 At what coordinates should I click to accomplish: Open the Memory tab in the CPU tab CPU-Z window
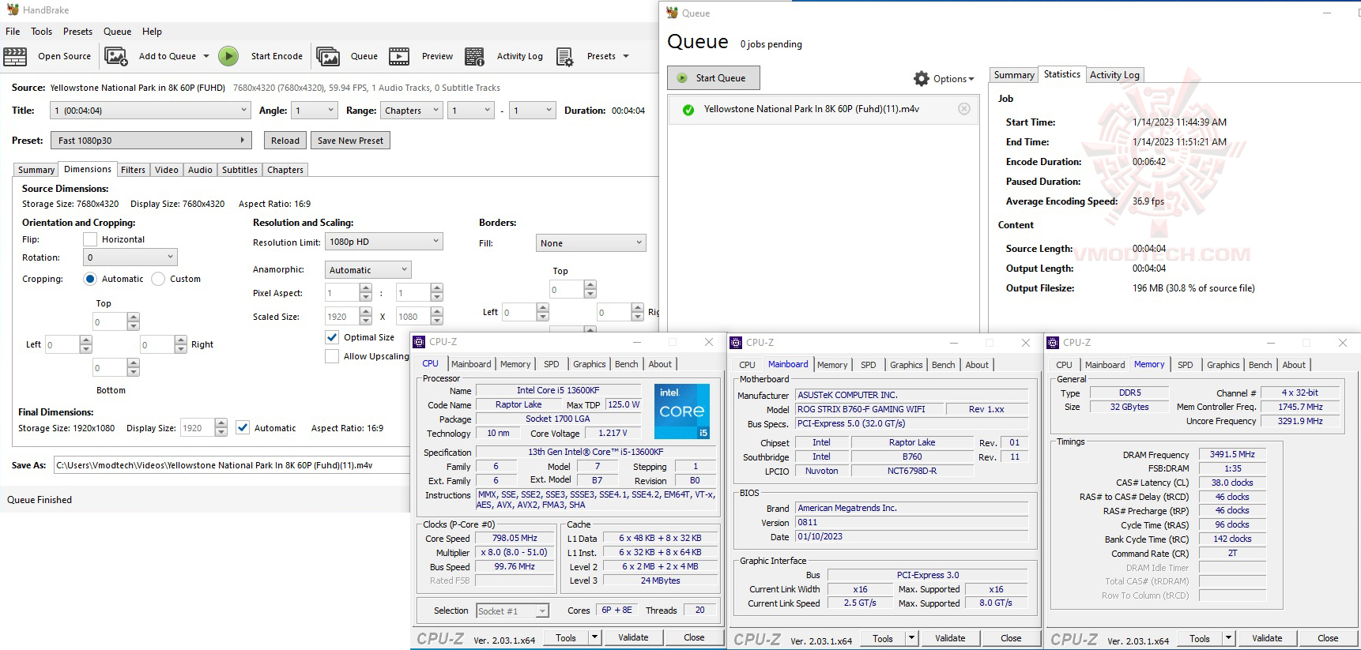point(515,364)
